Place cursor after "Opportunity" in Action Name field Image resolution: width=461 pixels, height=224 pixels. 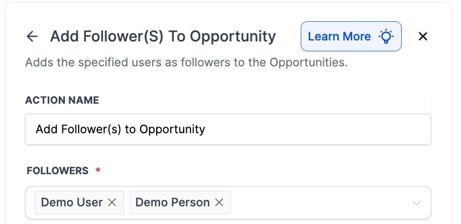[206, 129]
